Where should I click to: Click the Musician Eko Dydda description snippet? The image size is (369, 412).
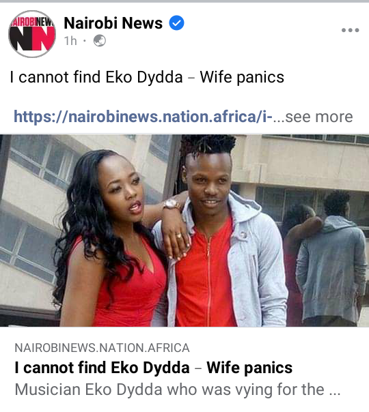point(178,389)
